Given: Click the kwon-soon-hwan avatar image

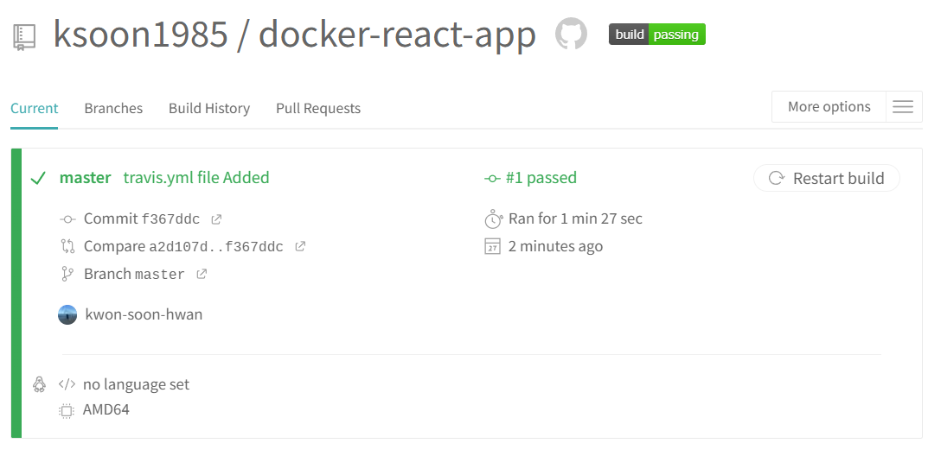Looking at the screenshot, I should [x=67, y=315].
